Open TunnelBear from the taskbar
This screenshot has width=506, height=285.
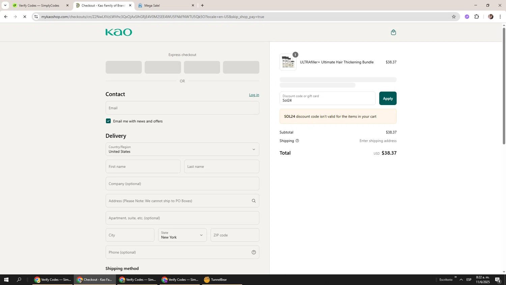point(222,280)
